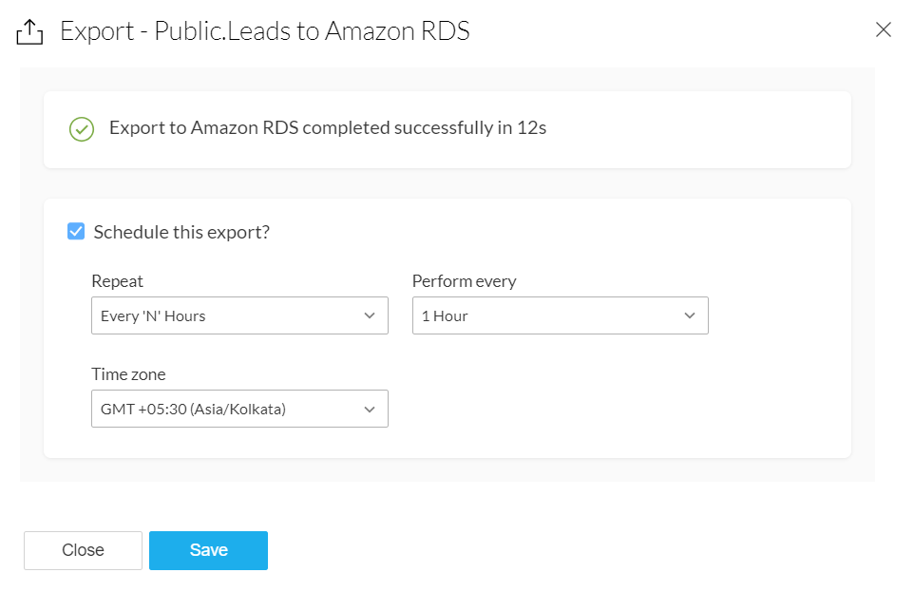The width and height of the screenshot is (914, 611).
Task: Close the dialog with the X icon
Action: [883, 30]
